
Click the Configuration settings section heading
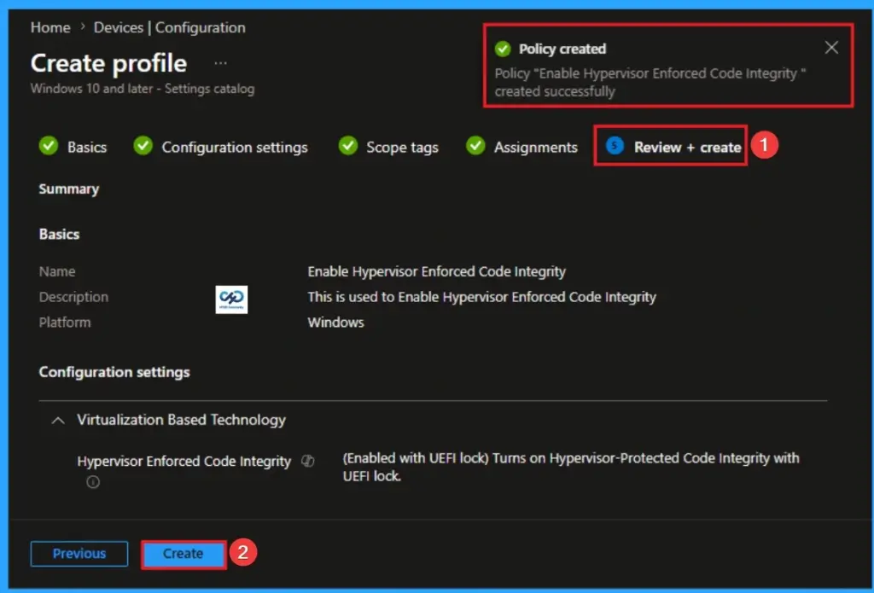pos(114,372)
